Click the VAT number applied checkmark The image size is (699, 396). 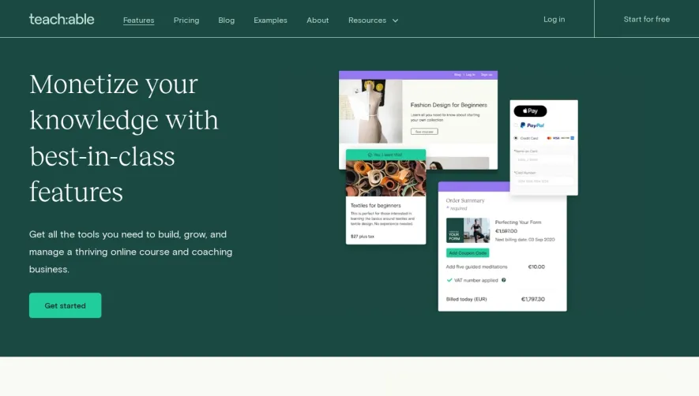[x=449, y=280]
